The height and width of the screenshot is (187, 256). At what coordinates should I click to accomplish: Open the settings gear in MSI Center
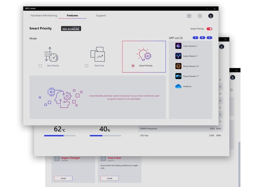[x=200, y=16]
